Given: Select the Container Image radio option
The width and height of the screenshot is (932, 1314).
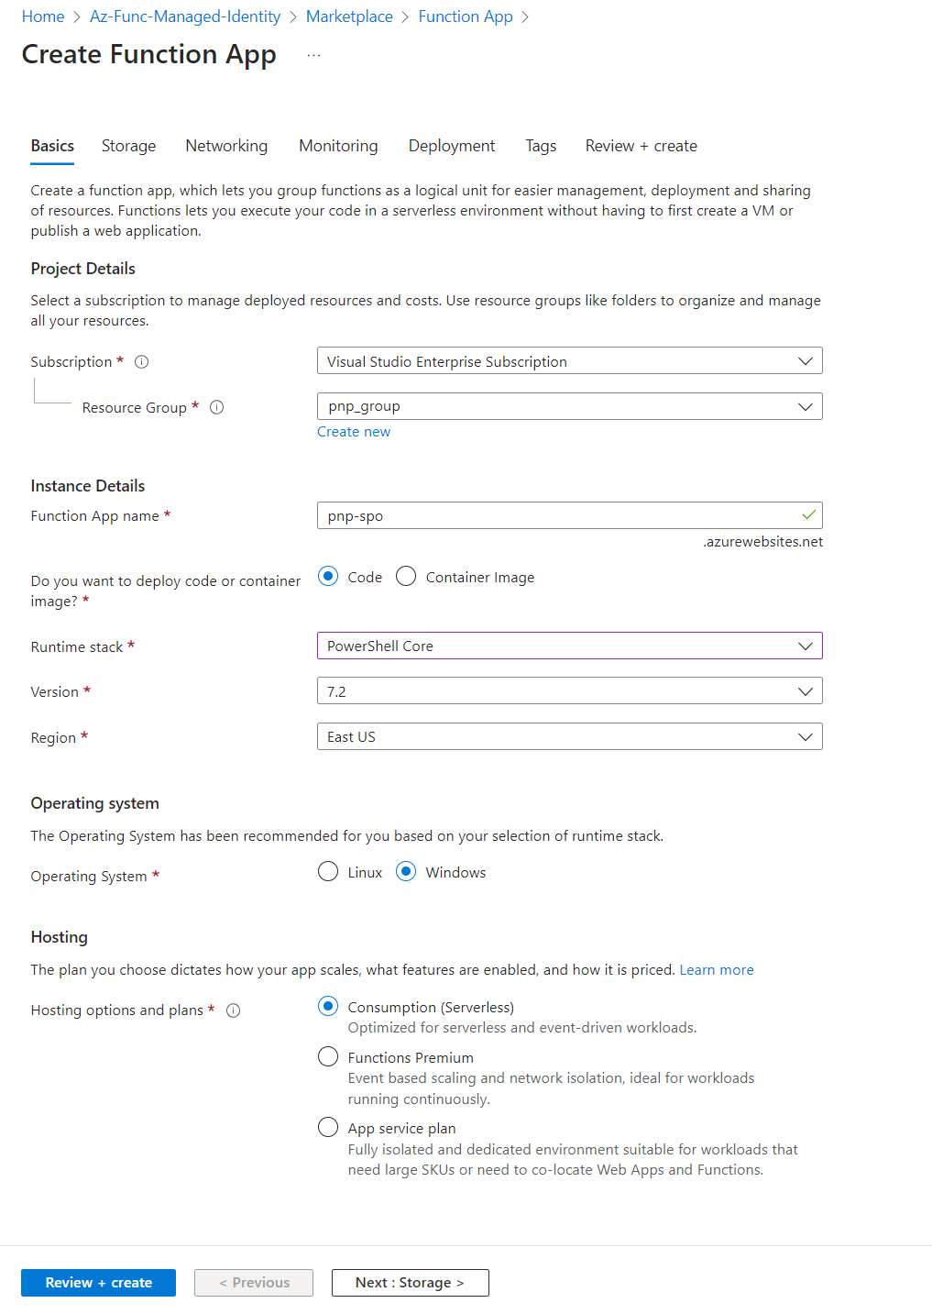Looking at the screenshot, I should coord(406,577).
